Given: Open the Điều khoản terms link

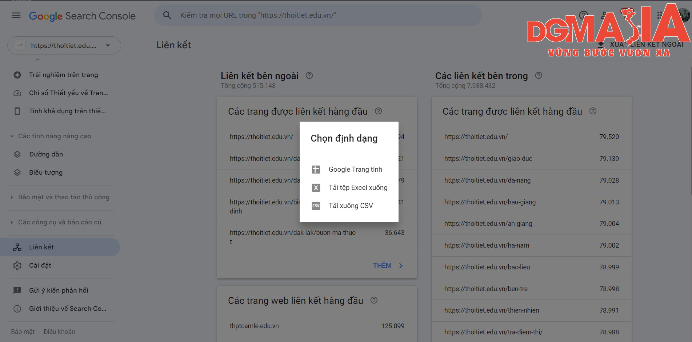Looking at the screenshot, I should [59, 332].
